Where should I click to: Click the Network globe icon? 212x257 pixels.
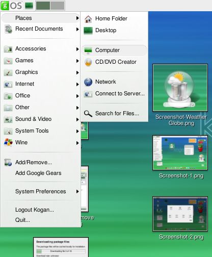[x=88, y=82]
